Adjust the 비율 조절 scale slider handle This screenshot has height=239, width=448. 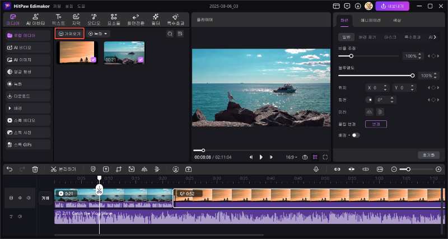351,56
